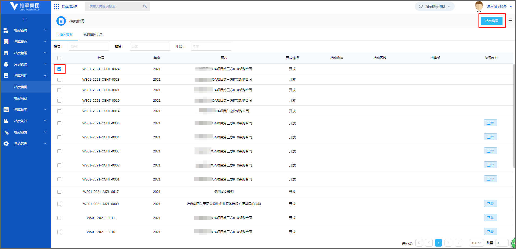The image size is (516, 249).
Task: Uncheck the WS01-2021-CGHT-0024 row checkbox
Action: coord(59,69)
